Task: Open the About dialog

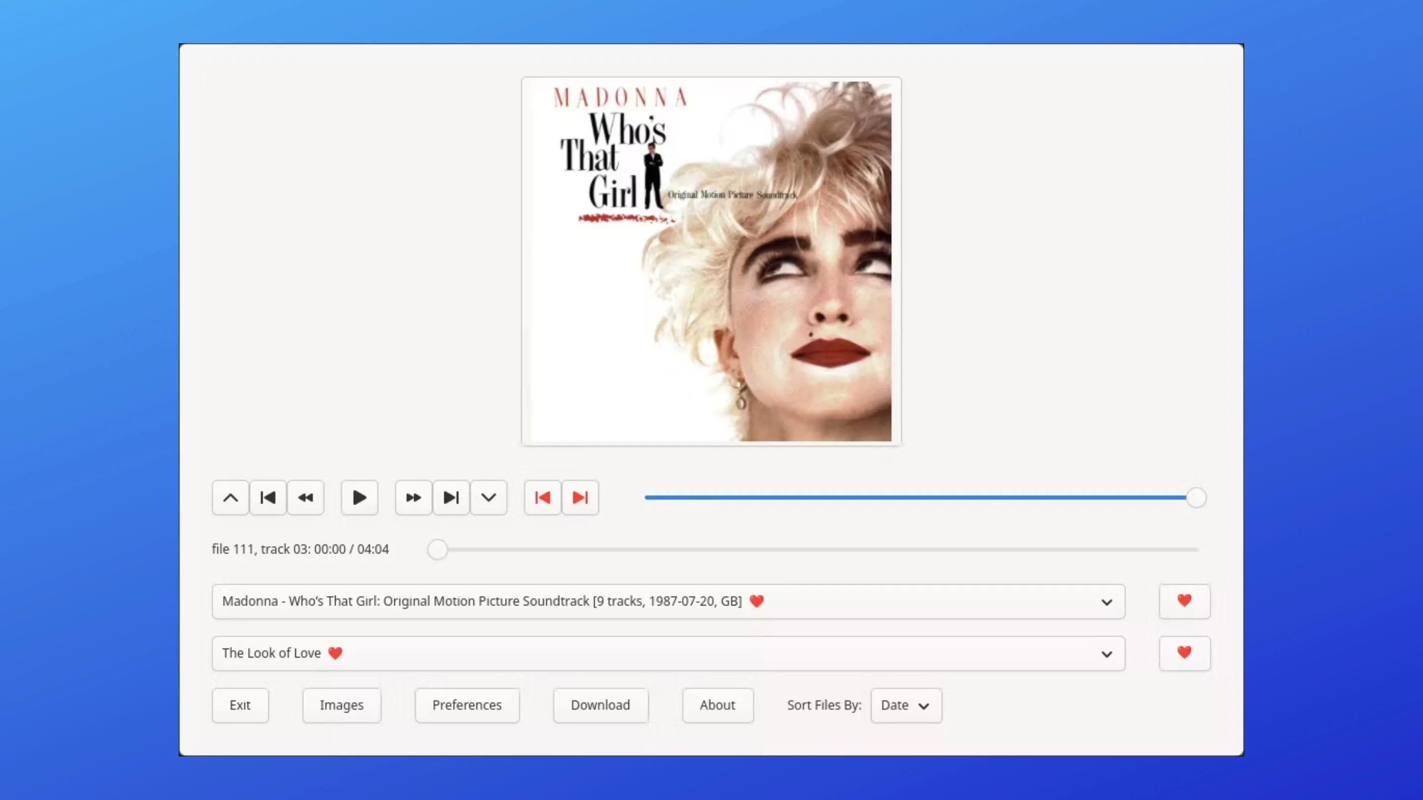Action: pyautogui.click(x=717, y=706)
